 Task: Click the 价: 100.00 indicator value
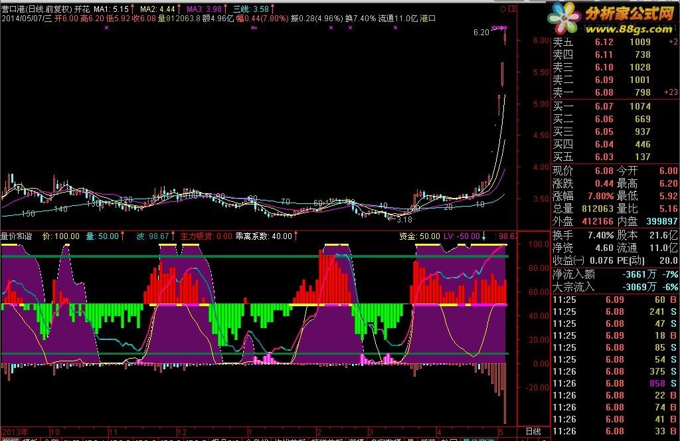click(61, 236)
